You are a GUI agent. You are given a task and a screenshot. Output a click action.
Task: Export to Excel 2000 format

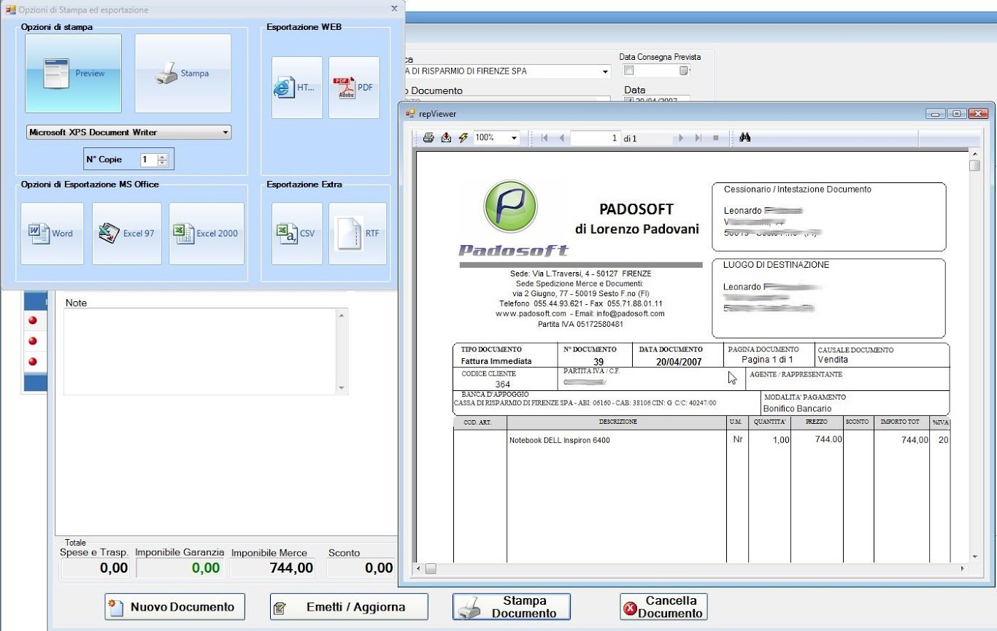point(207,233)
